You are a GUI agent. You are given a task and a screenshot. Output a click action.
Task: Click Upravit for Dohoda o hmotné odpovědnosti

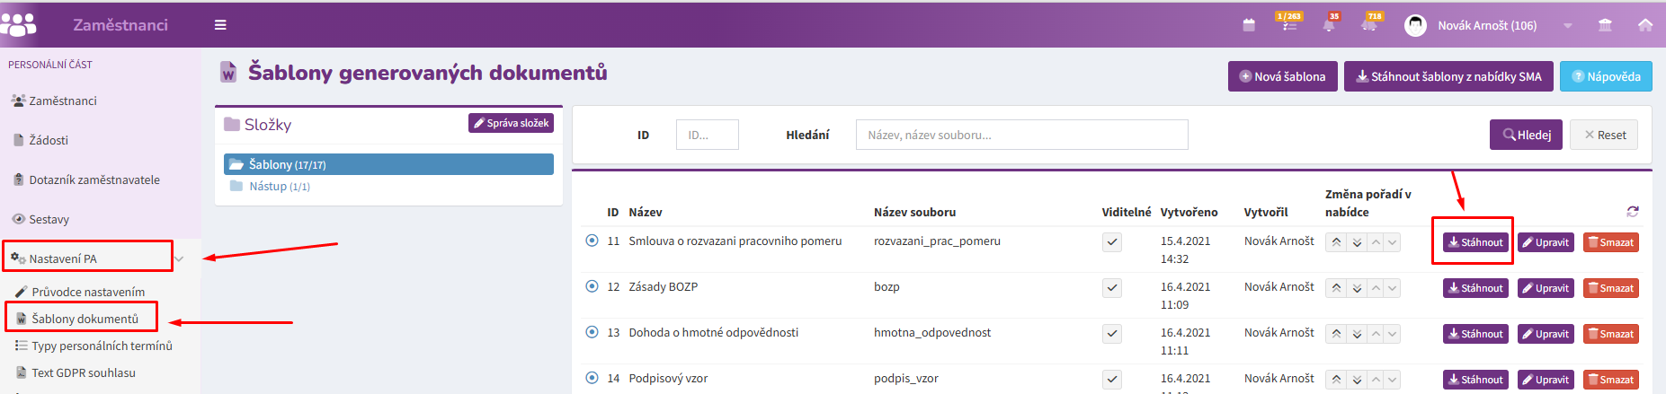1546,334
